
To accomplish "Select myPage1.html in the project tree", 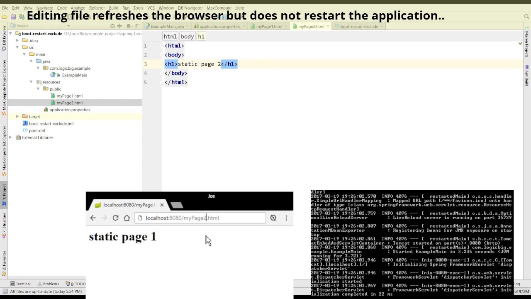I will 70,96.
